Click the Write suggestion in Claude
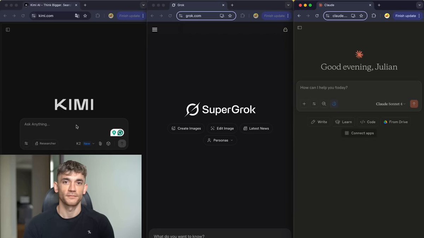The width and height of the screenshot is (424, 238). [x=319, y=122]
